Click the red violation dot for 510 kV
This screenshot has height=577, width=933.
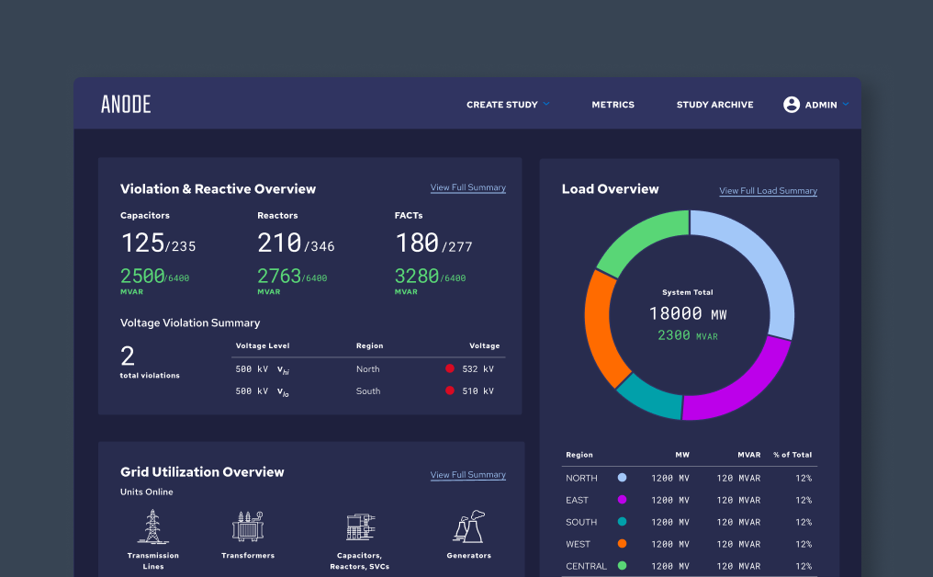450,390
